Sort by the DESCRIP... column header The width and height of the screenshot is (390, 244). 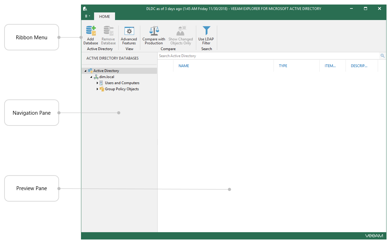(359, 66)
